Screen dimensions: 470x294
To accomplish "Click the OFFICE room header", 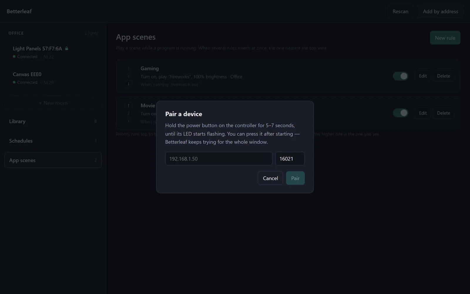I will tap(16, 33).
